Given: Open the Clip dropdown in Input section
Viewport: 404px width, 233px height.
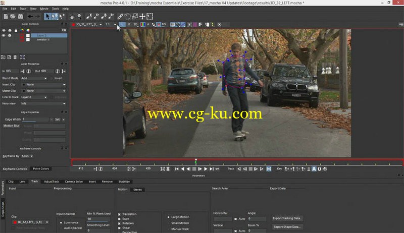Looking at the screenshot, I should pyautogui.click(x=30, y=222).
